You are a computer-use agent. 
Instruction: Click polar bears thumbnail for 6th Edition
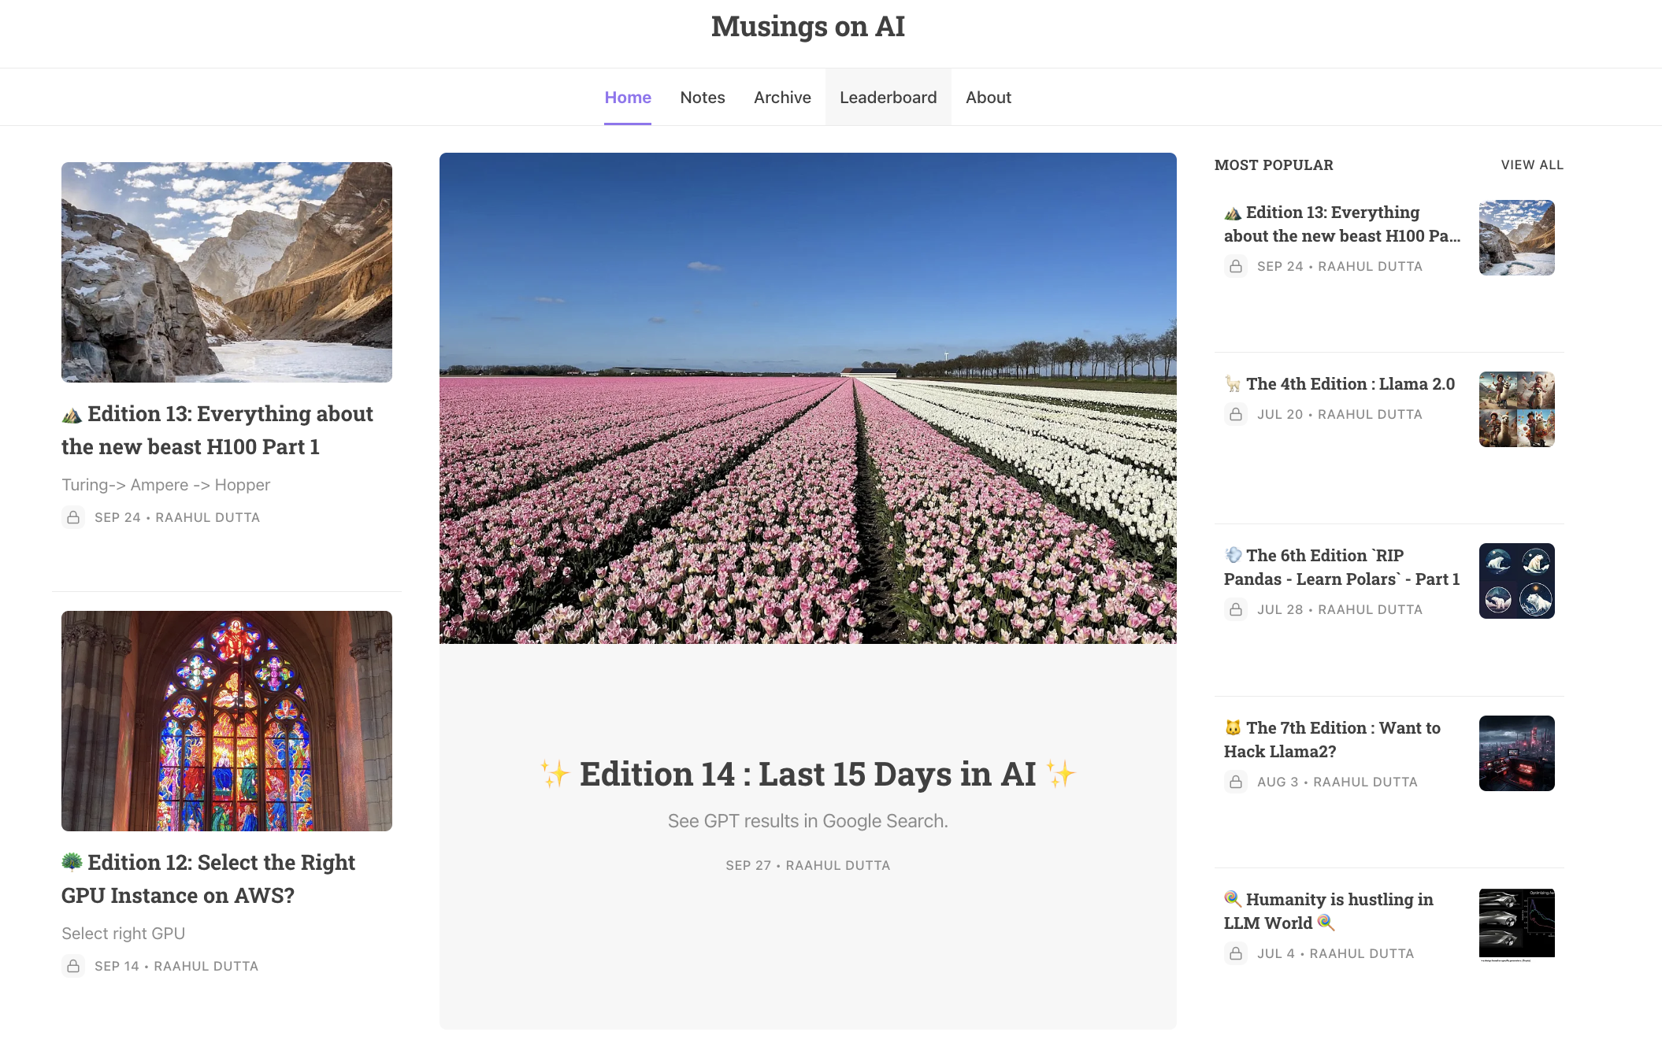1516,581
